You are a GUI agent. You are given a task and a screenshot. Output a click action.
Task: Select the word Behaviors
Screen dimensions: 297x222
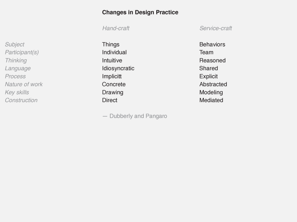tap(212, 44)
